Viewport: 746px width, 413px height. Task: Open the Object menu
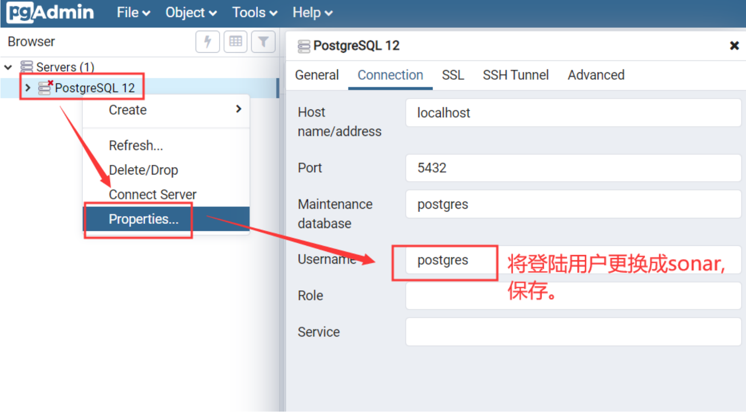[191, 13]
